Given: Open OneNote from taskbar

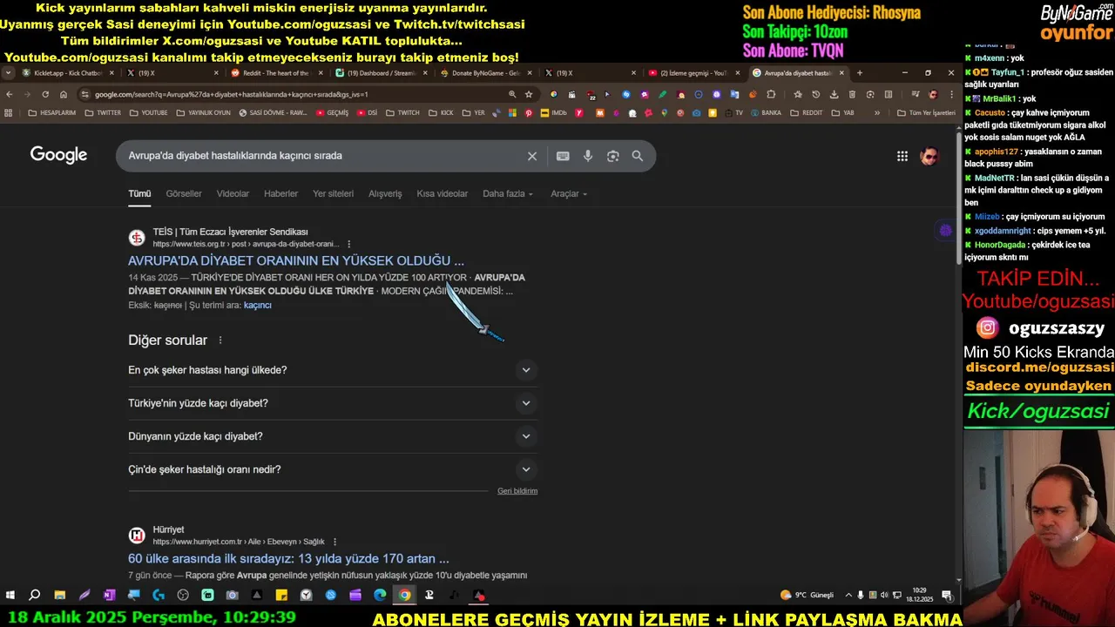Looking at the screenshot, I should [109, 595].
